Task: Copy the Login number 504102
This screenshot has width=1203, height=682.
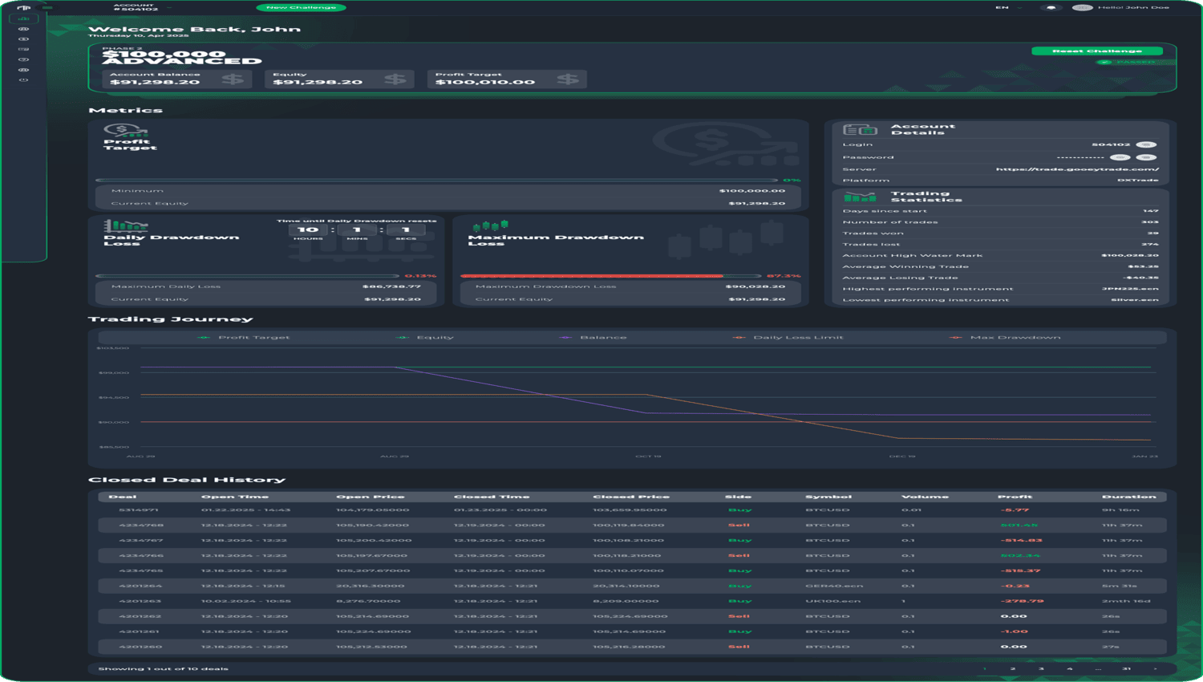Action: (x=1147, y=144)
